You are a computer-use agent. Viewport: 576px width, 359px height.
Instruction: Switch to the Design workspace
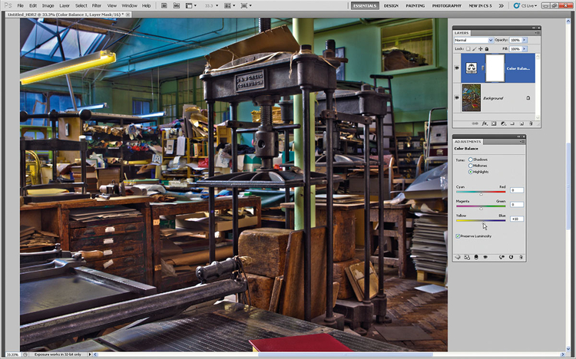(391, 5)
